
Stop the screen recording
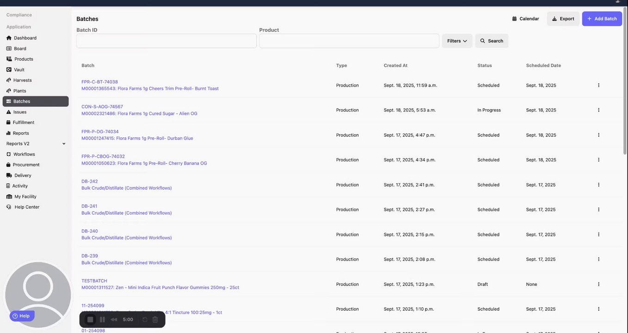coord(90,320)
